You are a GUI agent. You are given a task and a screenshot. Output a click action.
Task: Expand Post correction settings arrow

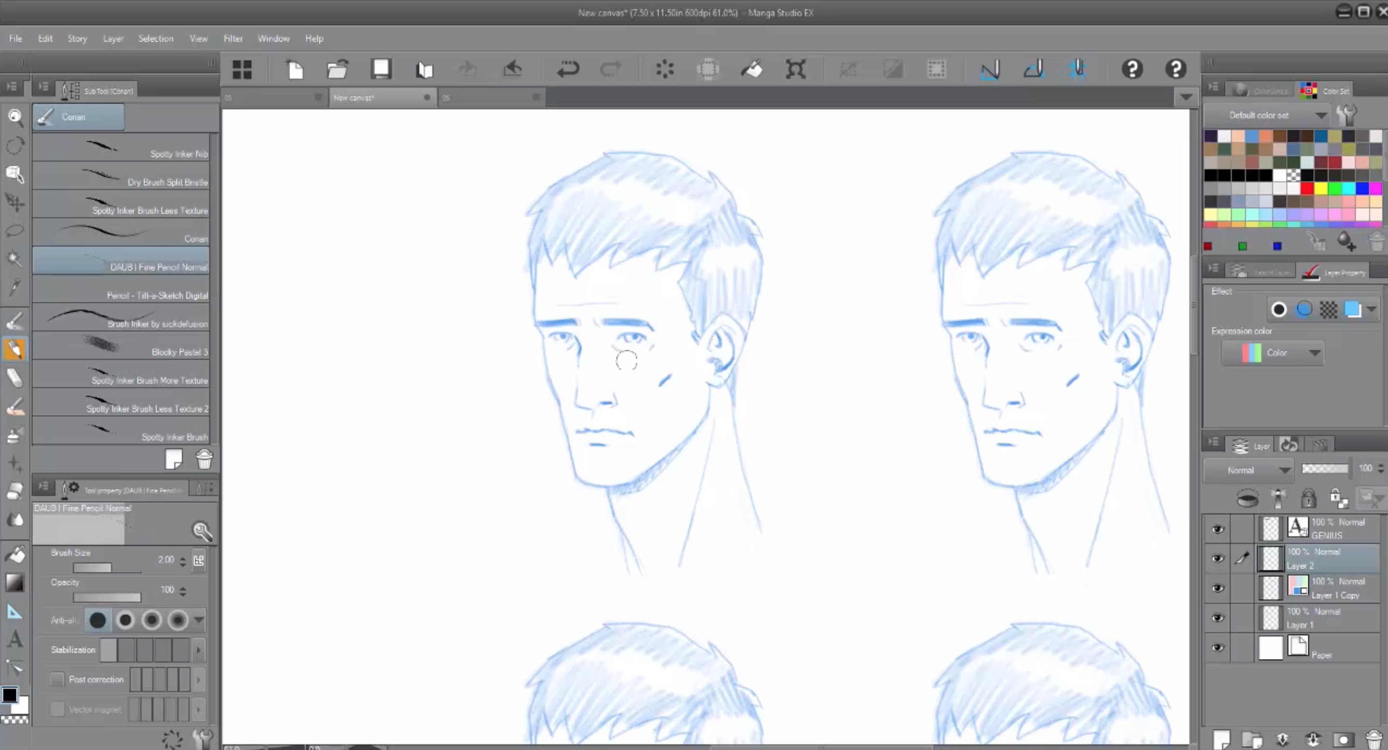(x=199, y=679)
